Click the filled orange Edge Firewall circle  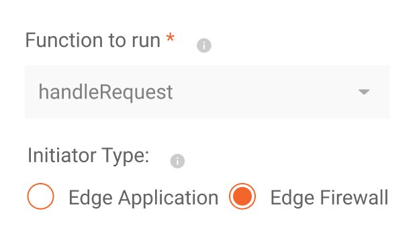pos(242,196)
